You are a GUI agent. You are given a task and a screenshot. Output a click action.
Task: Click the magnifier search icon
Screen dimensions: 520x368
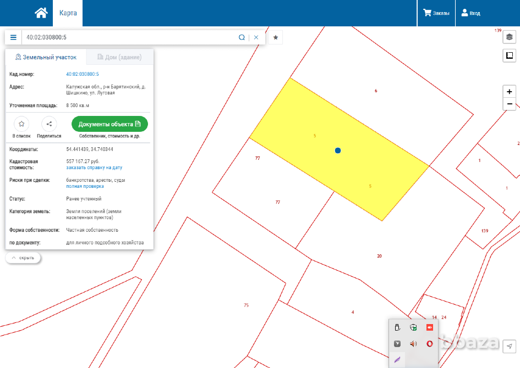click(x=242, y=37)
